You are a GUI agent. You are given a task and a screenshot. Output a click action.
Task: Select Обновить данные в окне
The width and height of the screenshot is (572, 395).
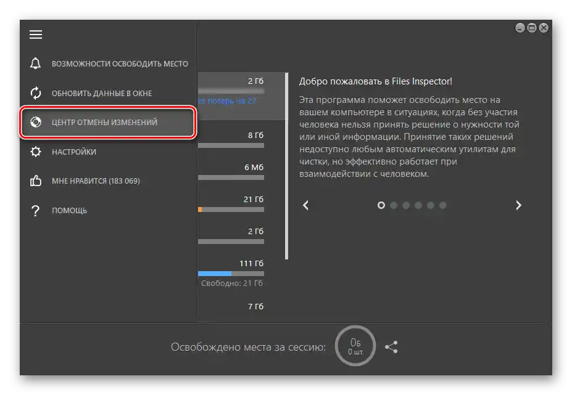(x=108, y=93)
